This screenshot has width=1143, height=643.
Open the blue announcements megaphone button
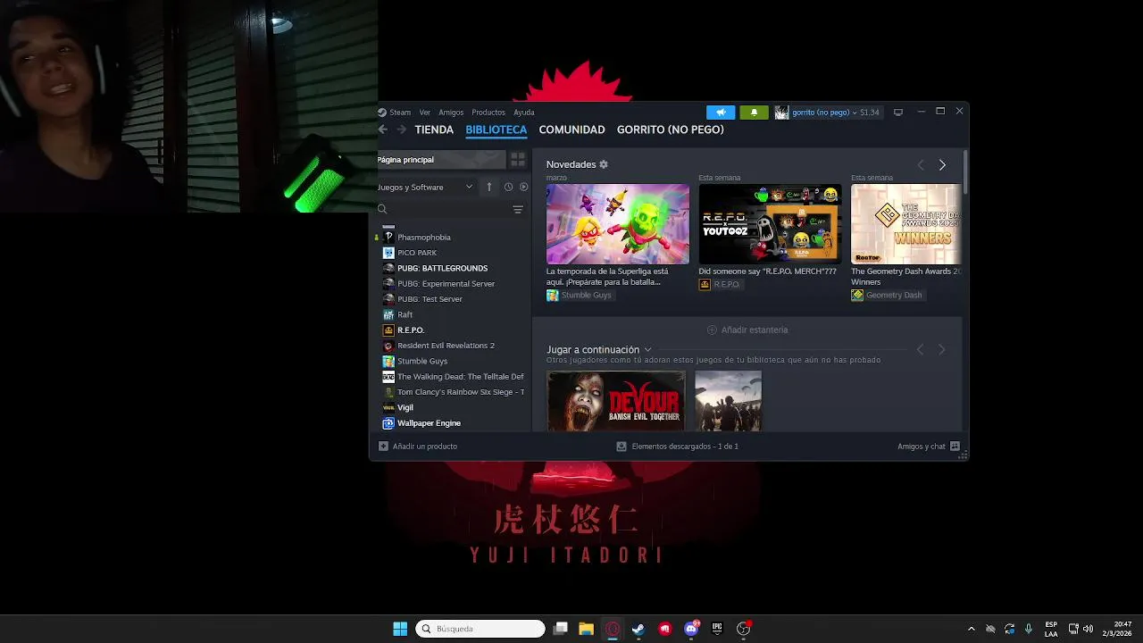pos(721,113)
